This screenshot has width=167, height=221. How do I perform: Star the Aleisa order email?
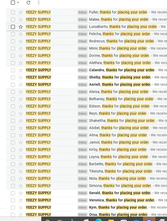(x=21, y=92)
